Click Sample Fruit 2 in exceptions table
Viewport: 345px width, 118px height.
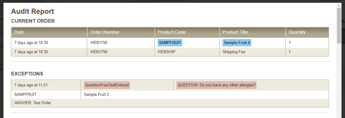pyautogui.click(x=96, y=95)
